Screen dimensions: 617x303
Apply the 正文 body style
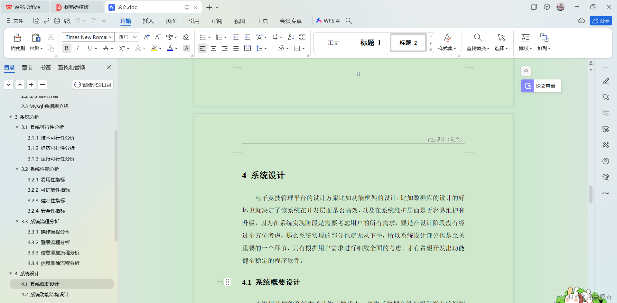coord(333,42)
